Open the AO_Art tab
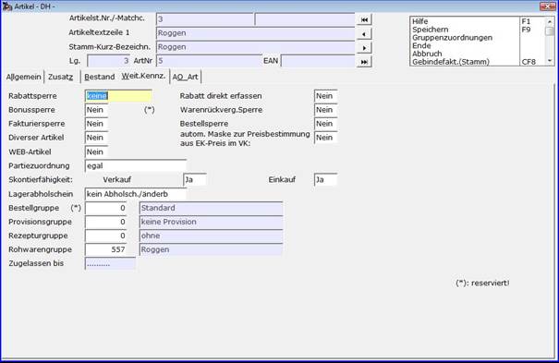This screenshot has height=363, width=559. pos(185,77)
